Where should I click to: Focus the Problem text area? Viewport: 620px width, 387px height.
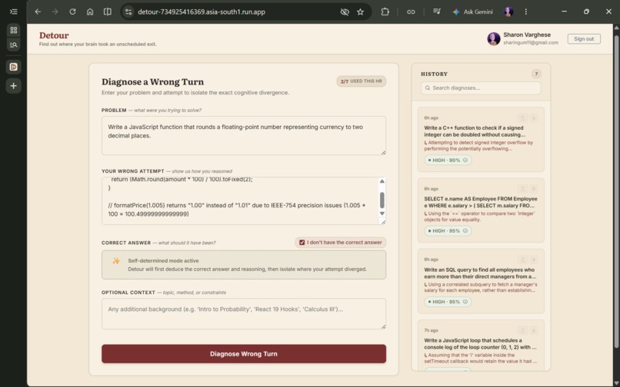244,135
